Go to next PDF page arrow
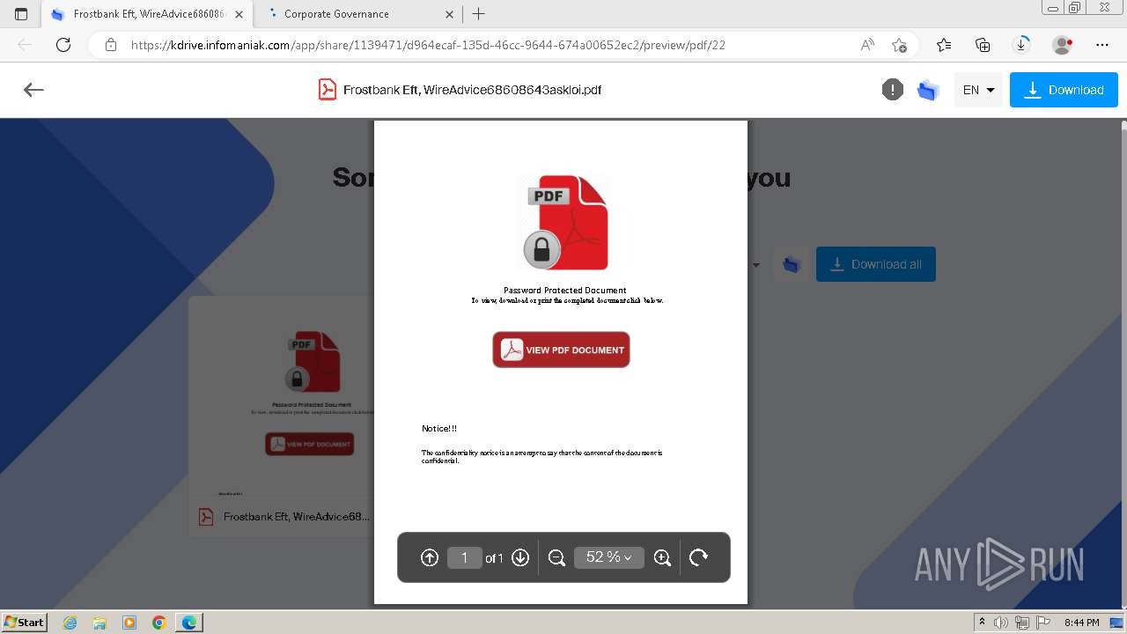Viewport: 1127px width, 634px height. click(x=520, y=557)
